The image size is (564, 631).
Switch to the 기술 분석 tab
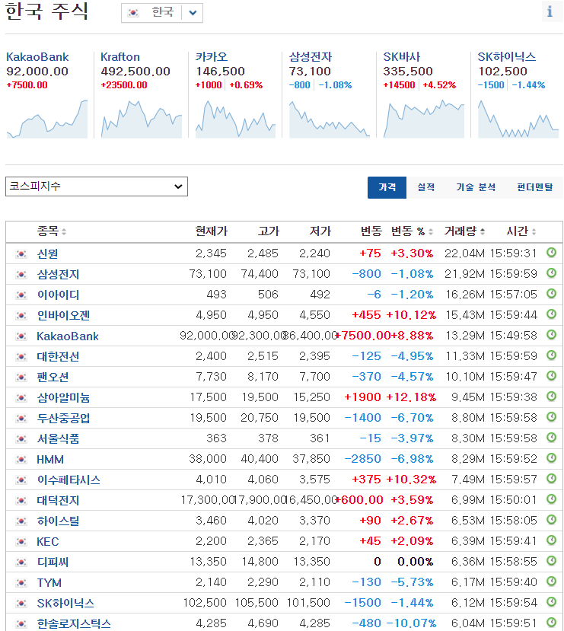coord(476,187)
